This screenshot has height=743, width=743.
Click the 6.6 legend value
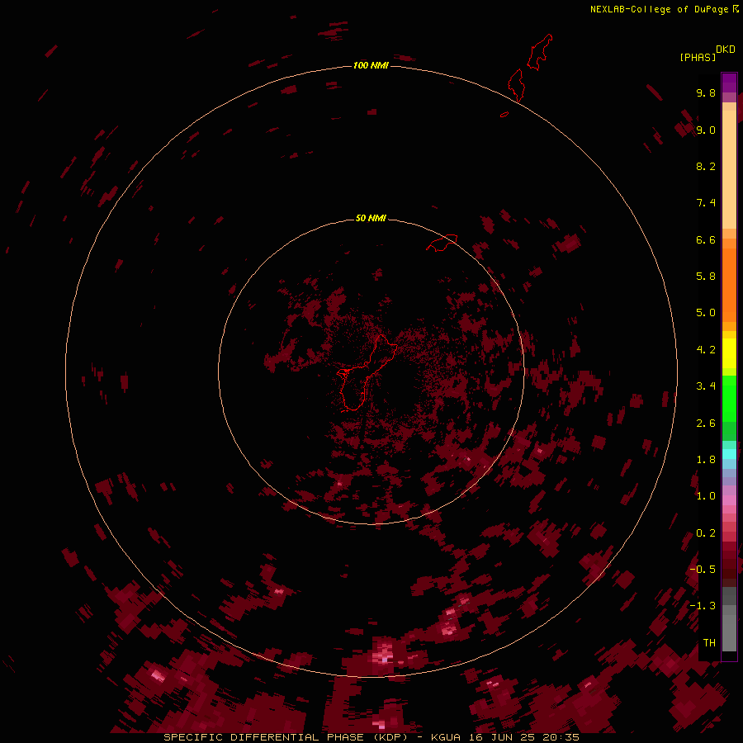coord(706,239)
